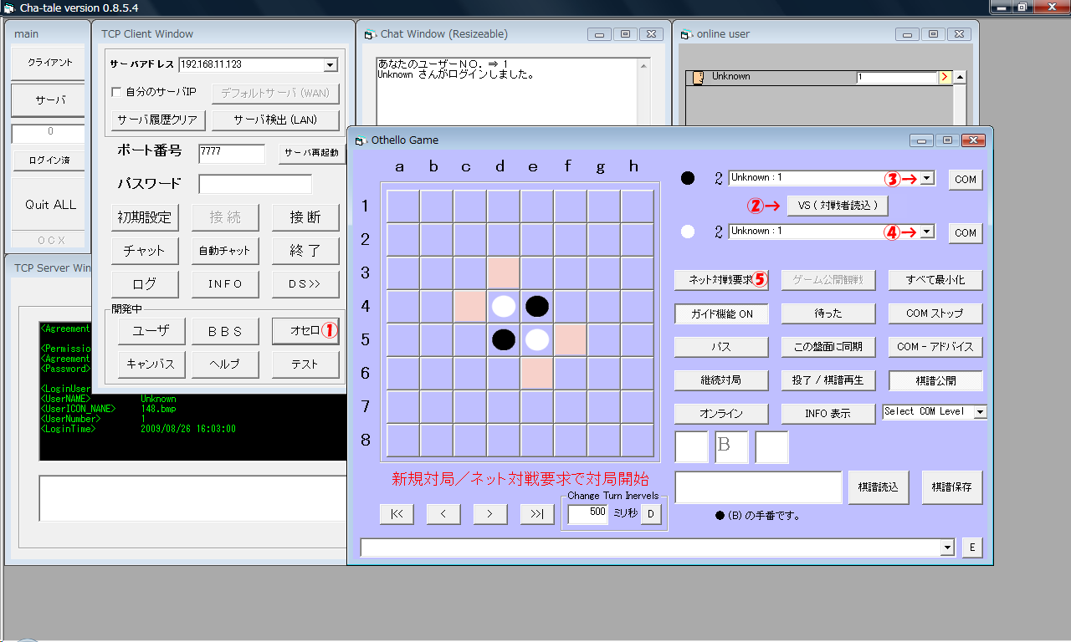Click the yellow arrow next to user number
1071x642 pixels.
[x=945, y=77]
